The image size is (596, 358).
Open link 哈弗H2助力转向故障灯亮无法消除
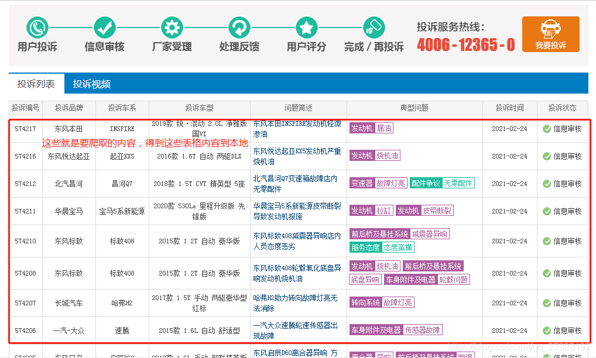pos(295,303)
